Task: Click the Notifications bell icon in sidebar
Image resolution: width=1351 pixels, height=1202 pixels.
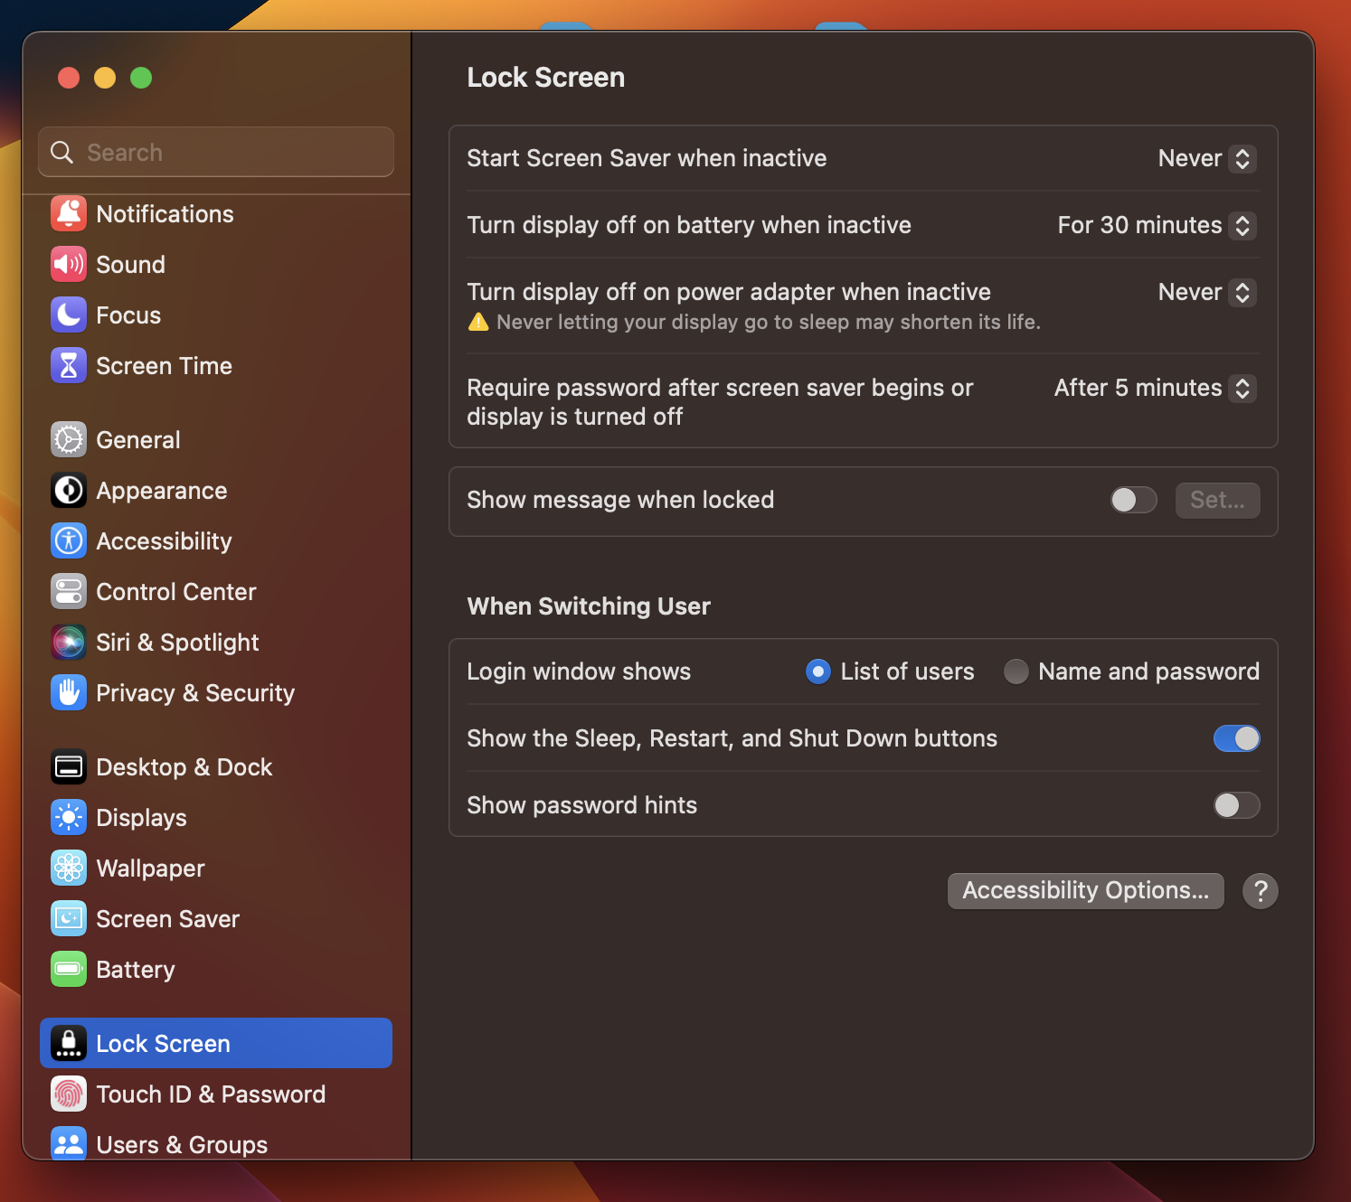Action: pos(69,214)
